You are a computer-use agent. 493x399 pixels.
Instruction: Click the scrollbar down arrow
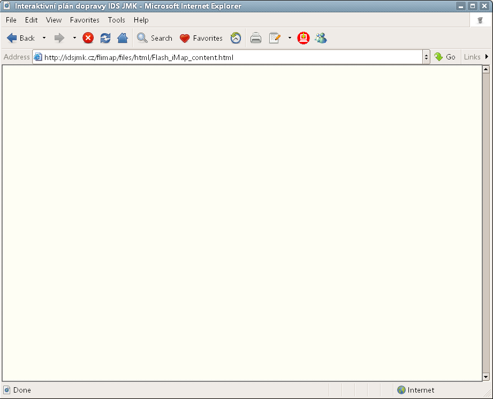point(486,377)
